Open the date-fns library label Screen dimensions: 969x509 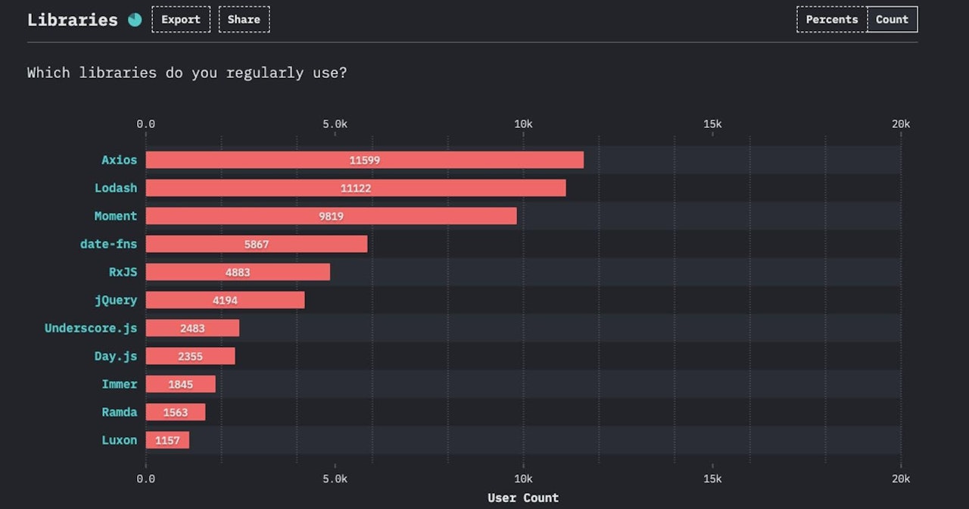coord(109,244)
